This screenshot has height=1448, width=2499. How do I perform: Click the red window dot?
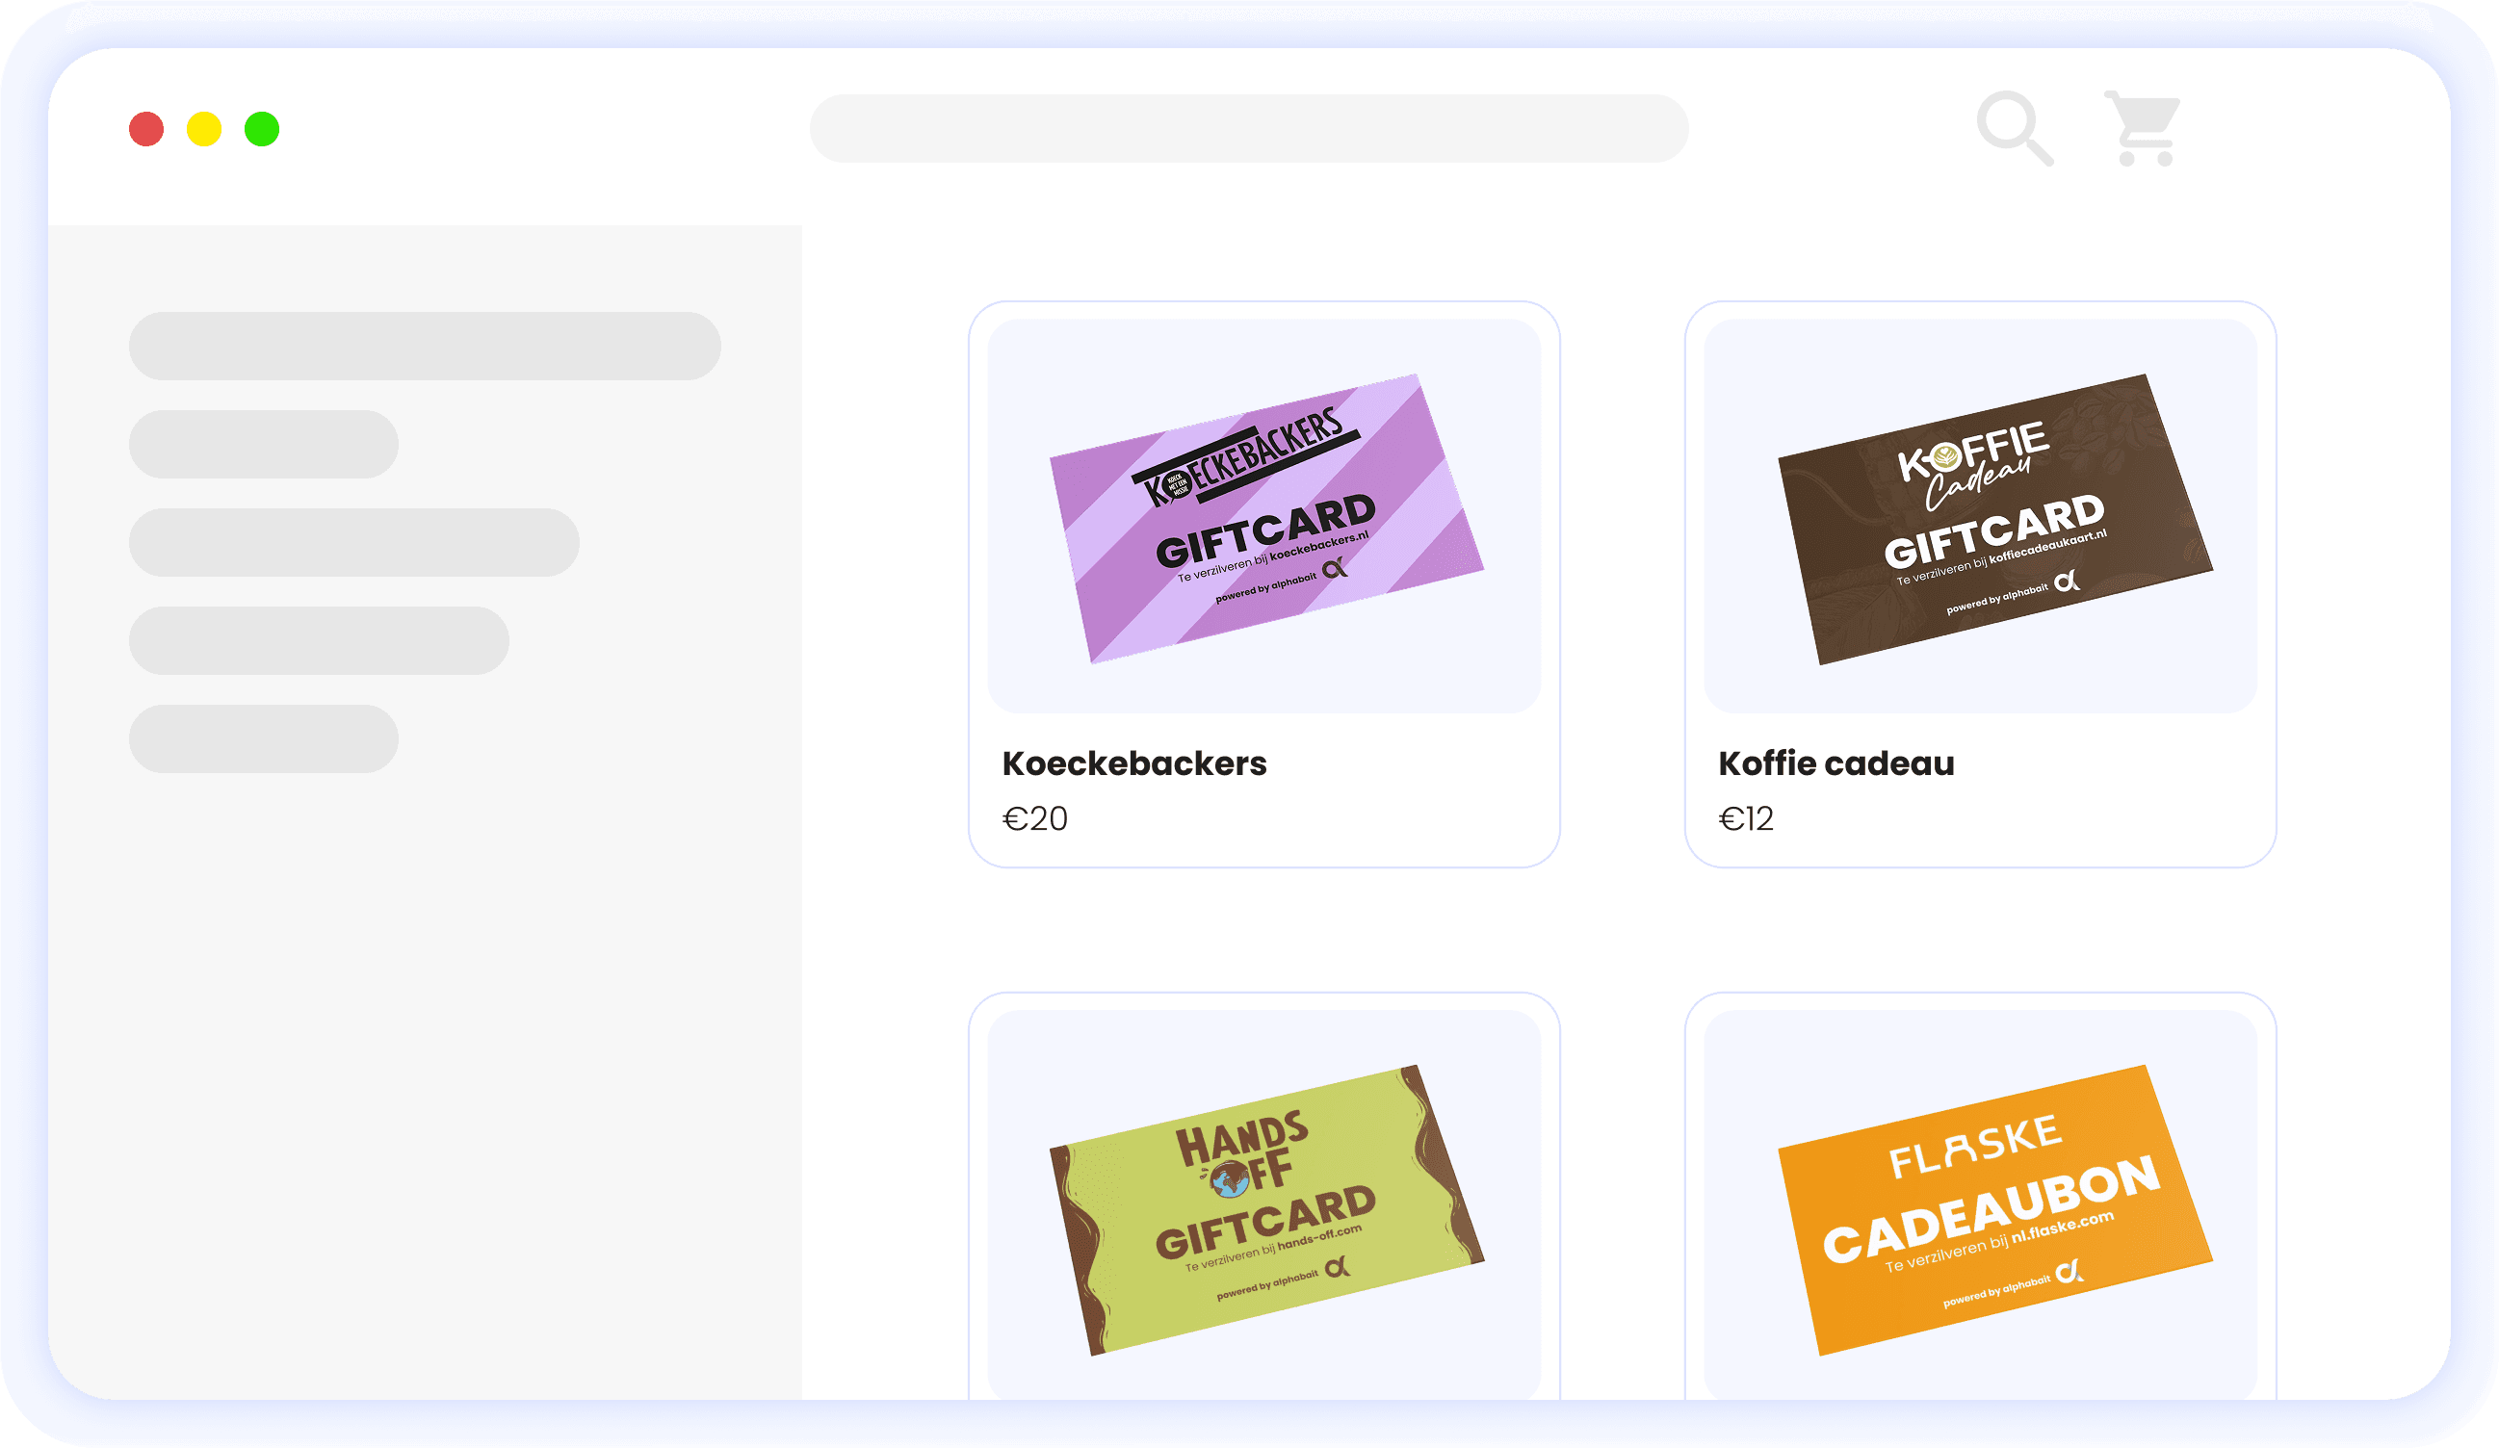tap(146, 129)
